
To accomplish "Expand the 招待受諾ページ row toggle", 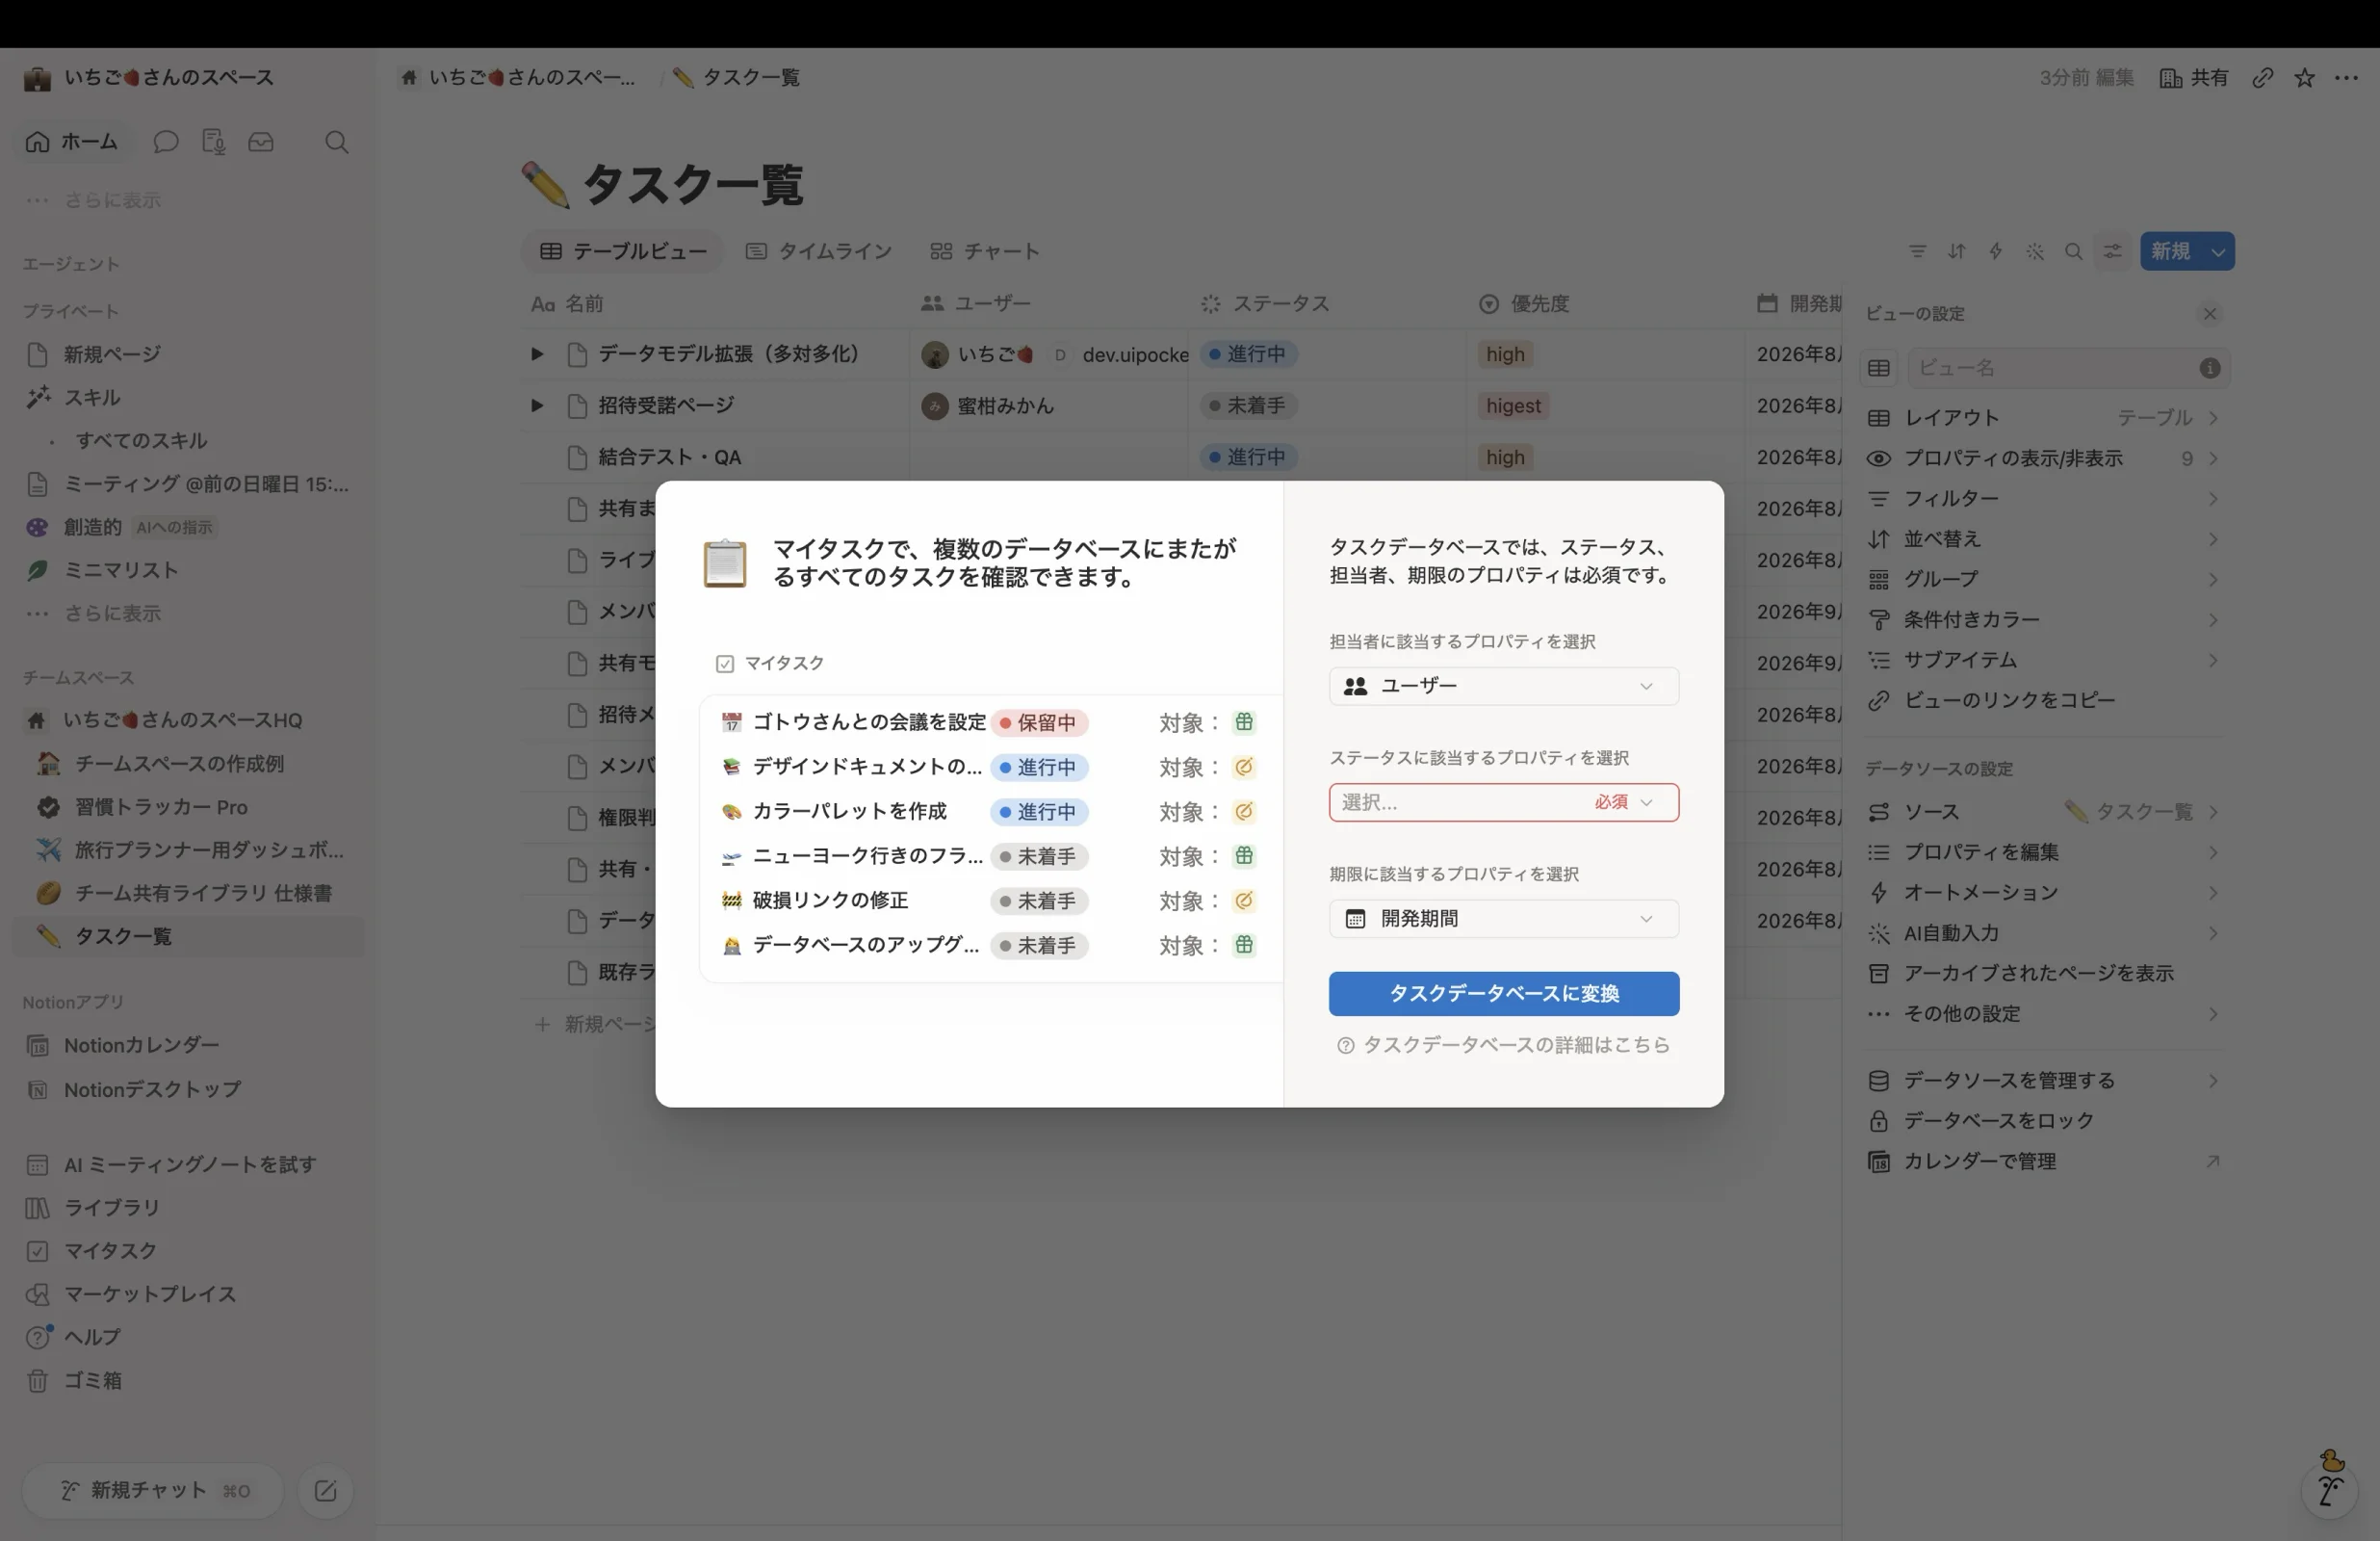I will click(x=537, y=405).
